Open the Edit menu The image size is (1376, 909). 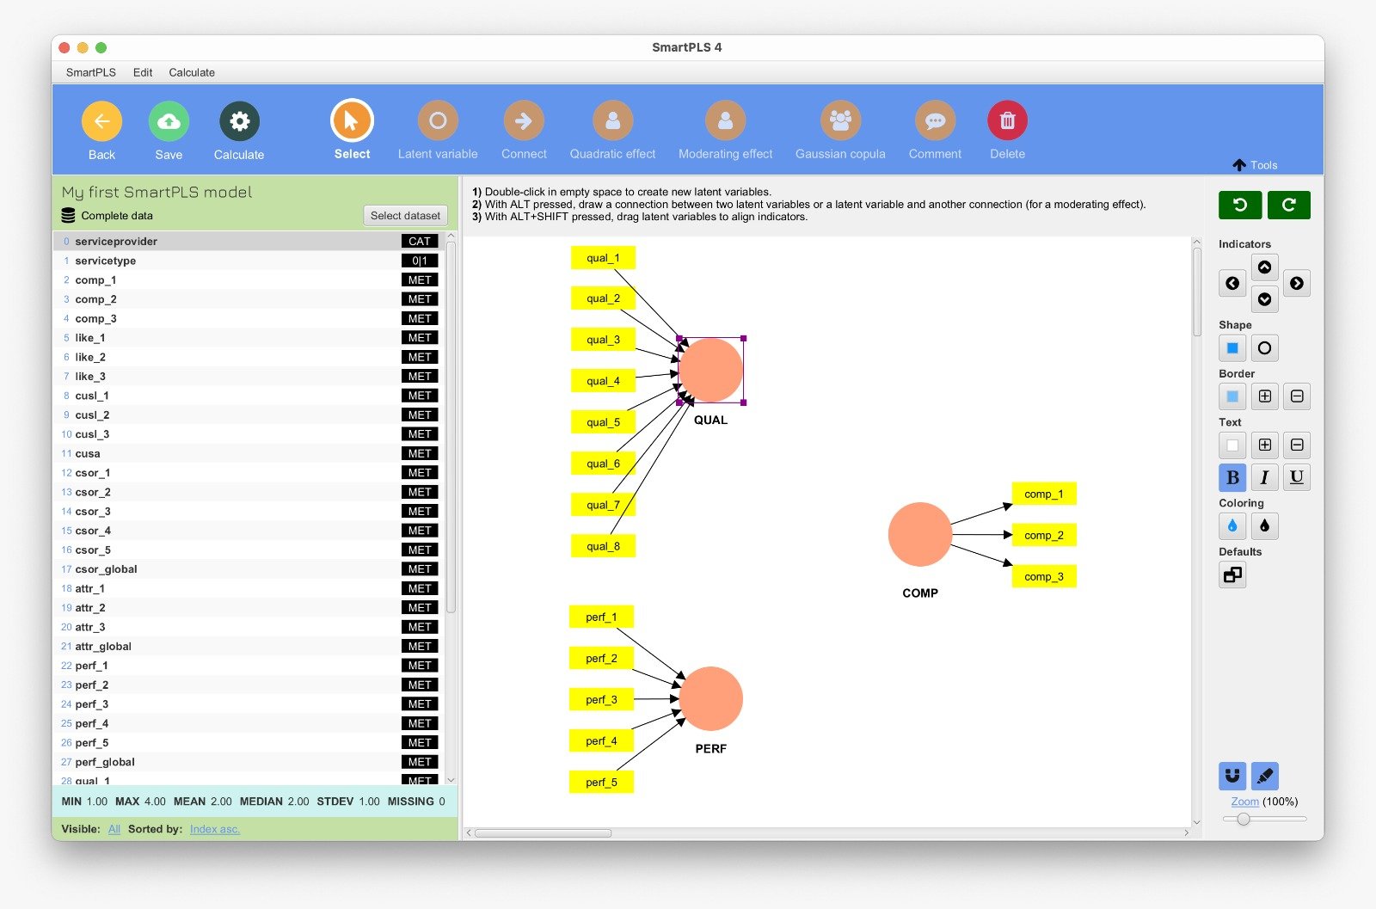[143, 72]
